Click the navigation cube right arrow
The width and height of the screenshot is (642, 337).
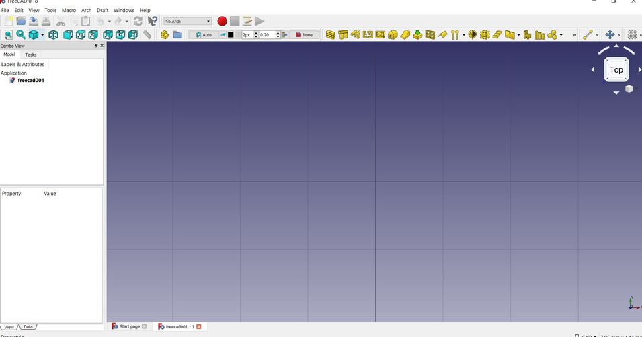point(639,69)
